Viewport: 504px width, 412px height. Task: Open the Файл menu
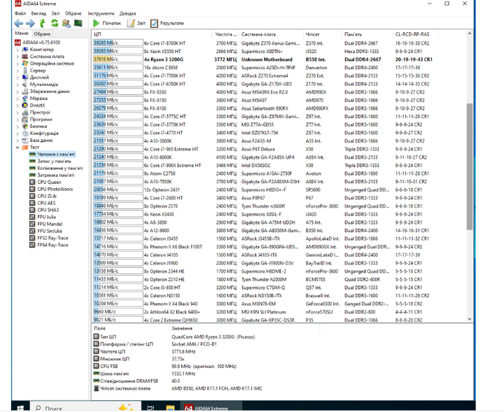click(20, 13)
